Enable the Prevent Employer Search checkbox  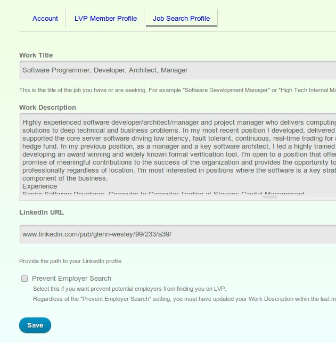click(24, 279)
